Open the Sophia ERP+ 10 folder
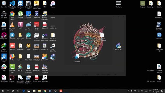165x93 pixels. click(x=159, y=47)
